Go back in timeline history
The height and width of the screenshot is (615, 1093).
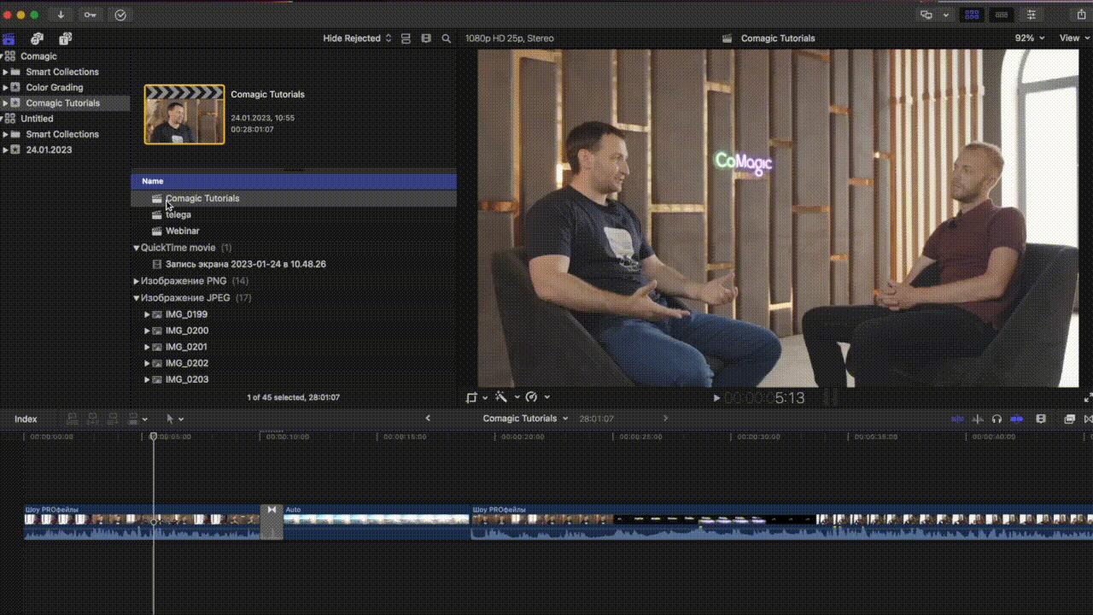(428, 419)
